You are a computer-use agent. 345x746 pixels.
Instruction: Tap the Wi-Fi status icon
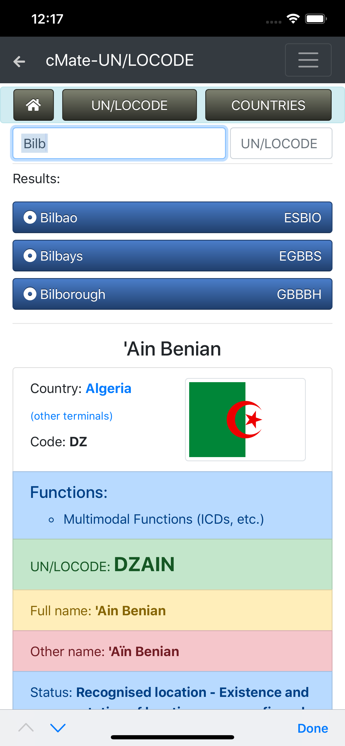293,19
